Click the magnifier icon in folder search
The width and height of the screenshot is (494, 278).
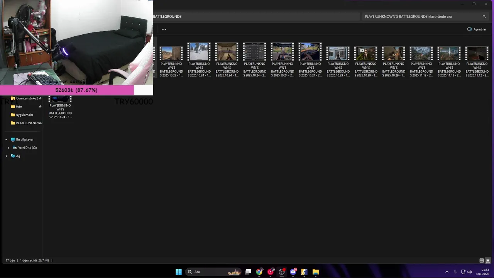pos(484,17)
